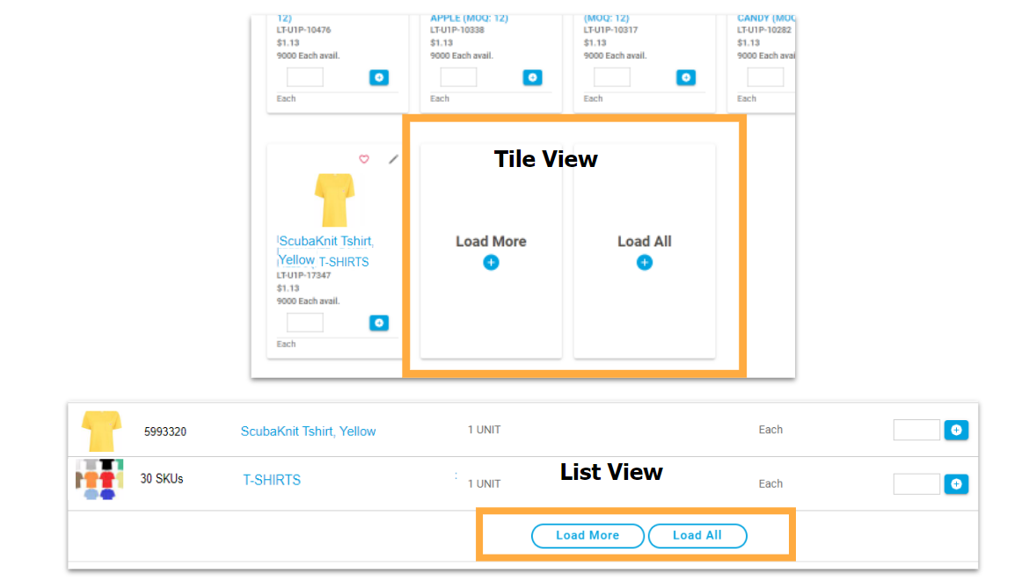
Task: Open ScubaKnit Tshirt, Yellow link in list view
Action: (x=308, y=431)
